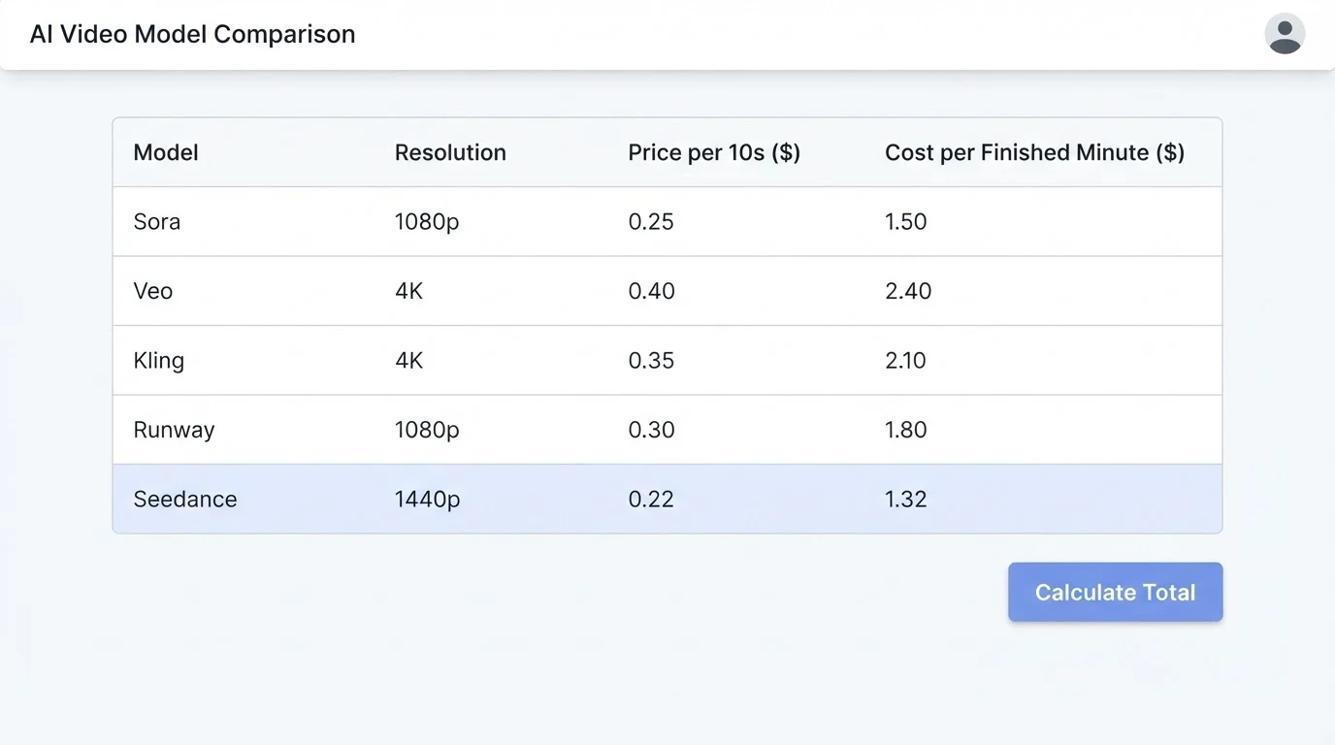
Task: Click the 0.30 price cell
Action: pos(651,430)
